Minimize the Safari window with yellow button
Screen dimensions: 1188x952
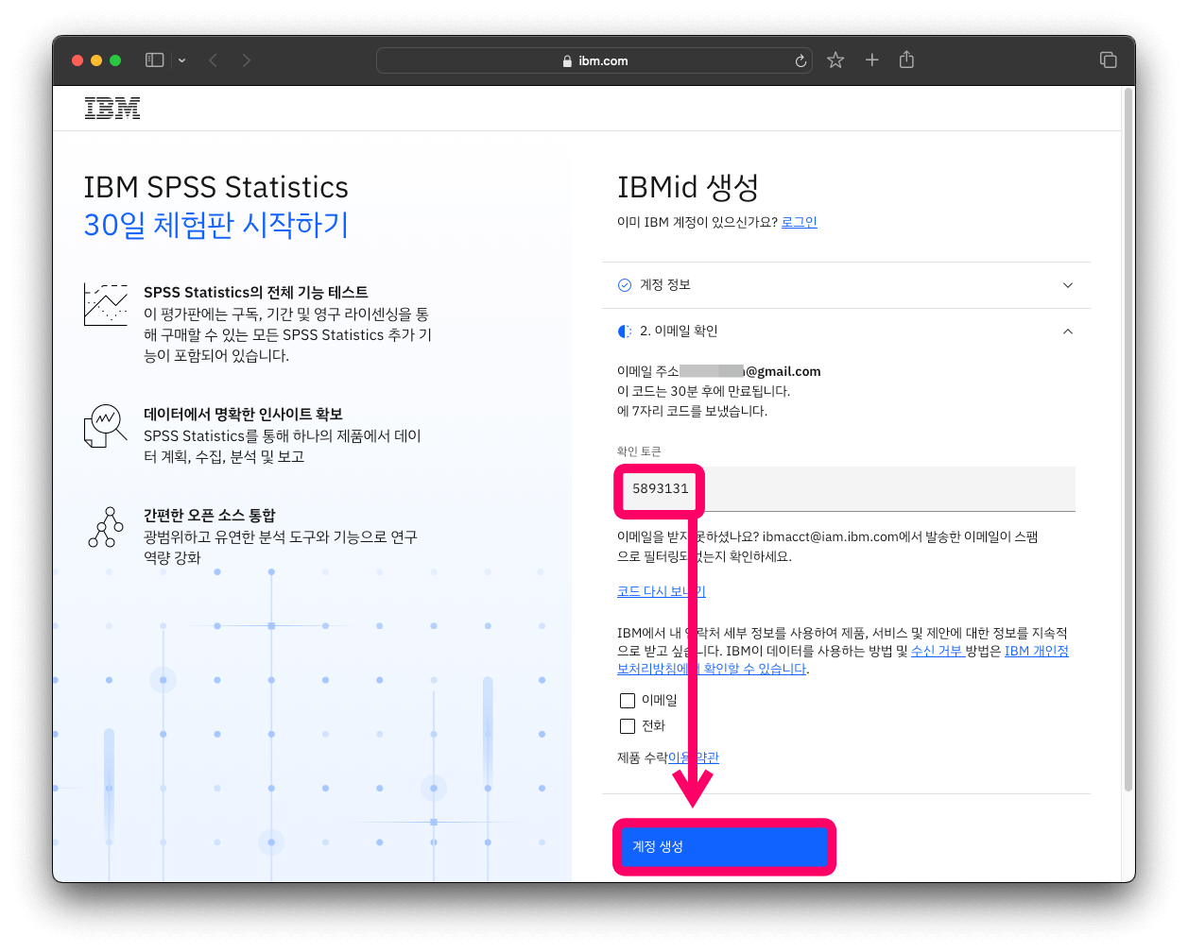coord(96,60)
